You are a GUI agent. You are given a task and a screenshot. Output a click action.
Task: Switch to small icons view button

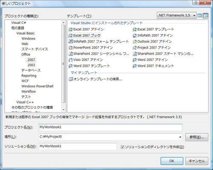click(x=206, y=15)
